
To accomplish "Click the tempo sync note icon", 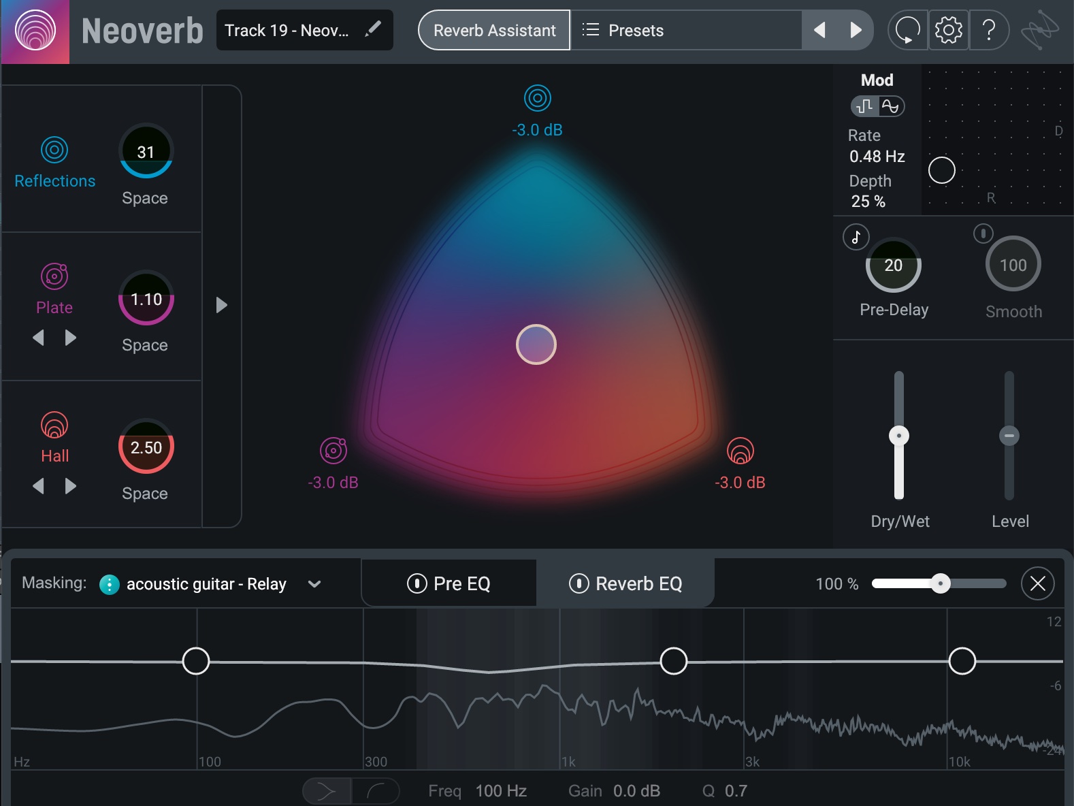I will coord(856,237).
